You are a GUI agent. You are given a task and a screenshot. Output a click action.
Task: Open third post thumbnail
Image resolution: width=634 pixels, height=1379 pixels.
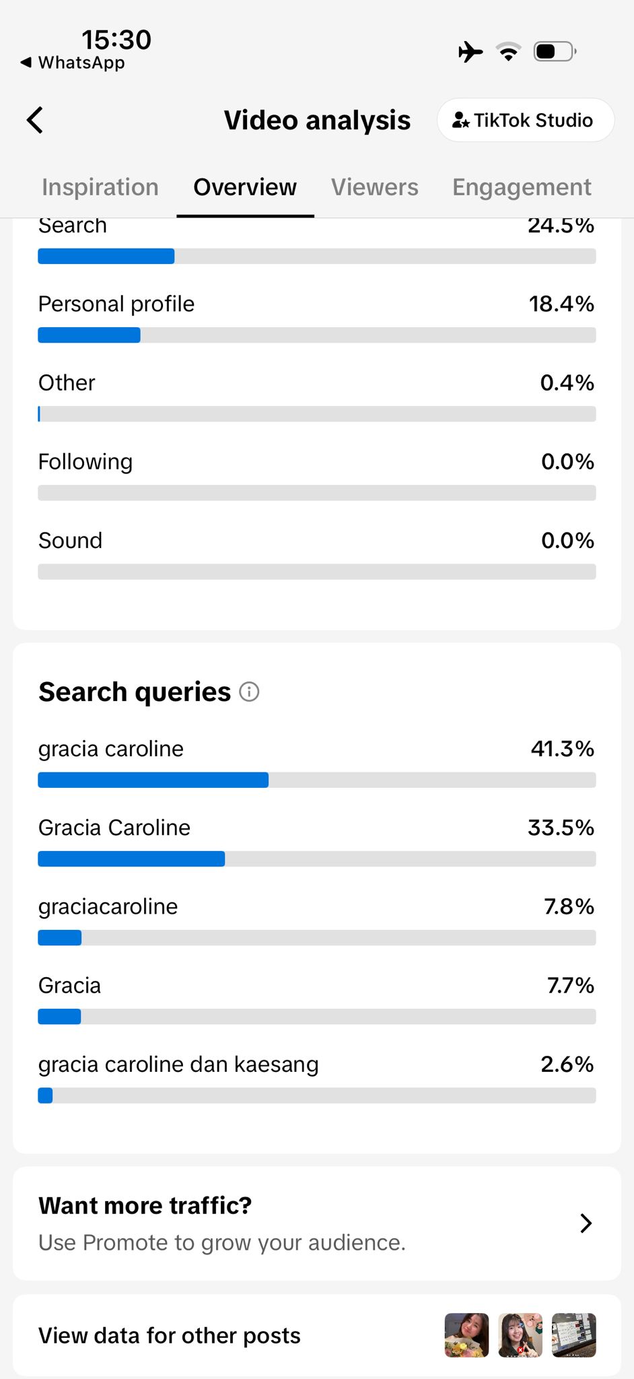tap(574, 1335)
